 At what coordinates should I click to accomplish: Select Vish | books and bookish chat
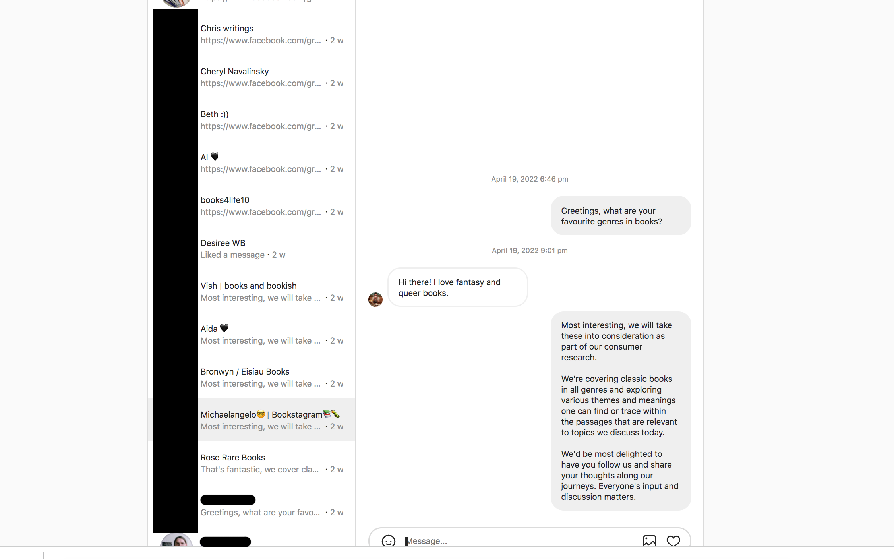click(252, 292)
